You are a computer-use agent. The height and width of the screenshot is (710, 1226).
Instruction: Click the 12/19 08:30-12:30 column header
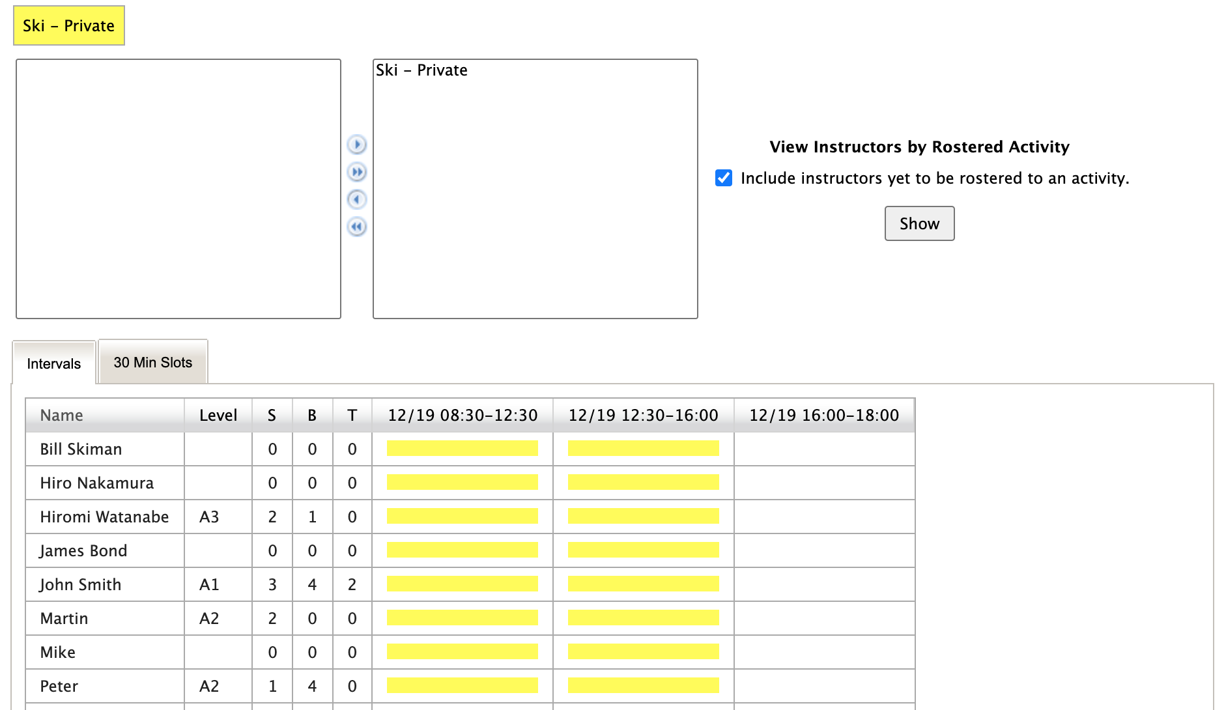click(463, 415)
